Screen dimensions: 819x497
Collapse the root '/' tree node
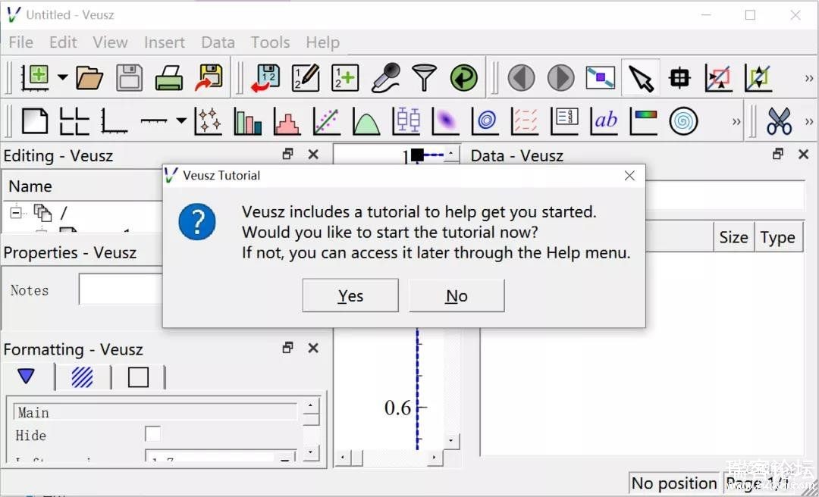16,212
